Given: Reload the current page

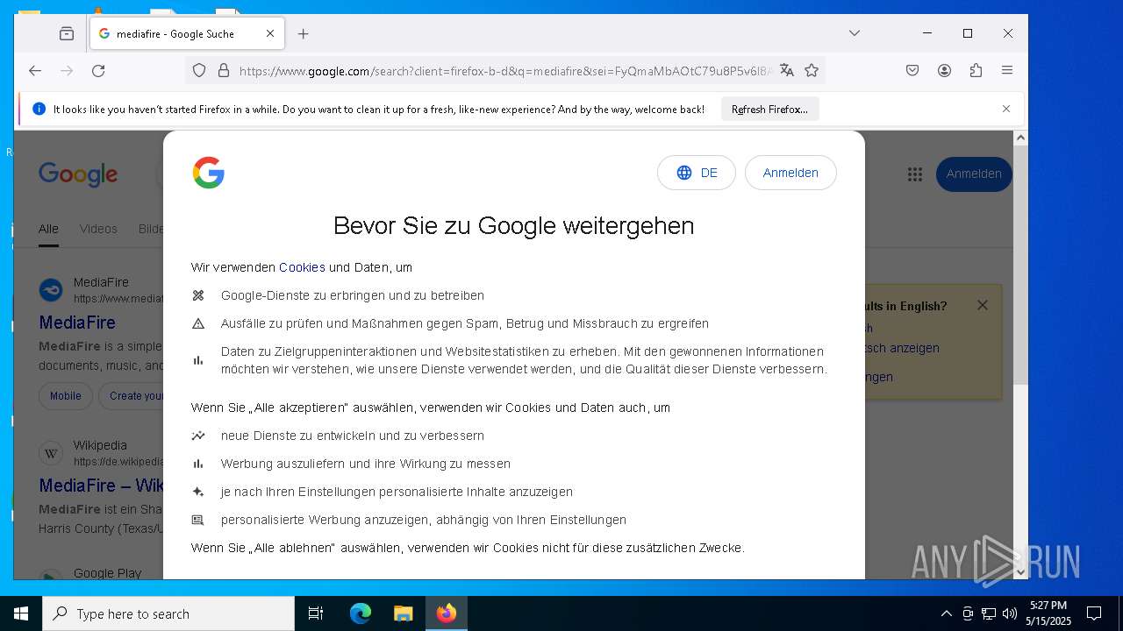Looking at the screenshot, I should pos(98,70).
